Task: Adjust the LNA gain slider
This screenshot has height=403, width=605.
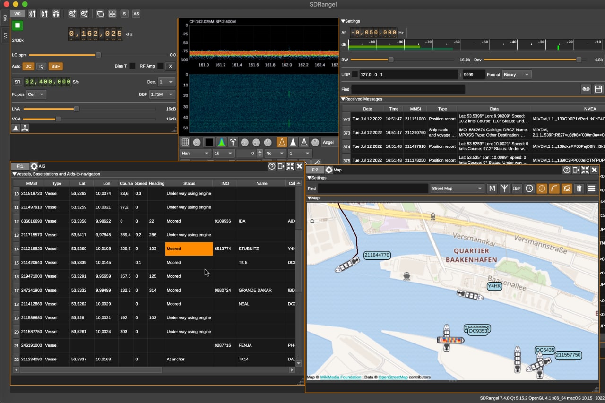Action: (89, 109)
